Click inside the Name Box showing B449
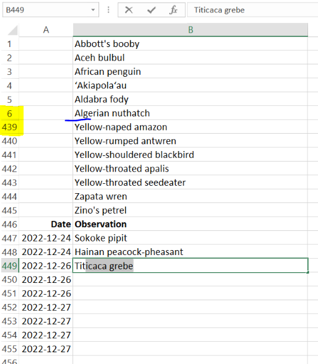The height and width of the screenshot is (364, 318). 46,10
